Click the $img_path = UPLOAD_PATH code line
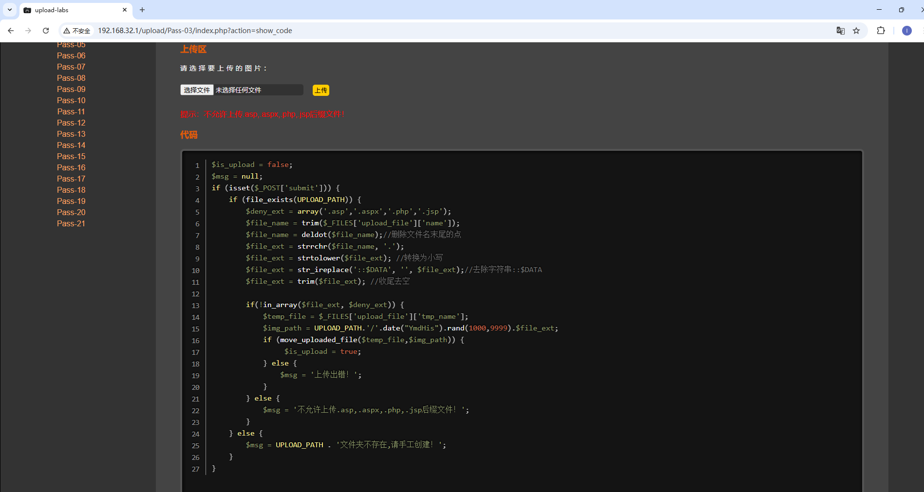 click(x=411, y=328)
